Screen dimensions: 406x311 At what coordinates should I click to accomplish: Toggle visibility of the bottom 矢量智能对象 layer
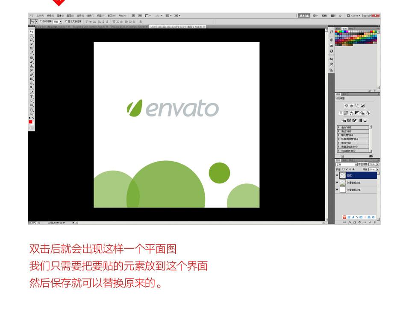pyautogui.click(x=337, y=189)
